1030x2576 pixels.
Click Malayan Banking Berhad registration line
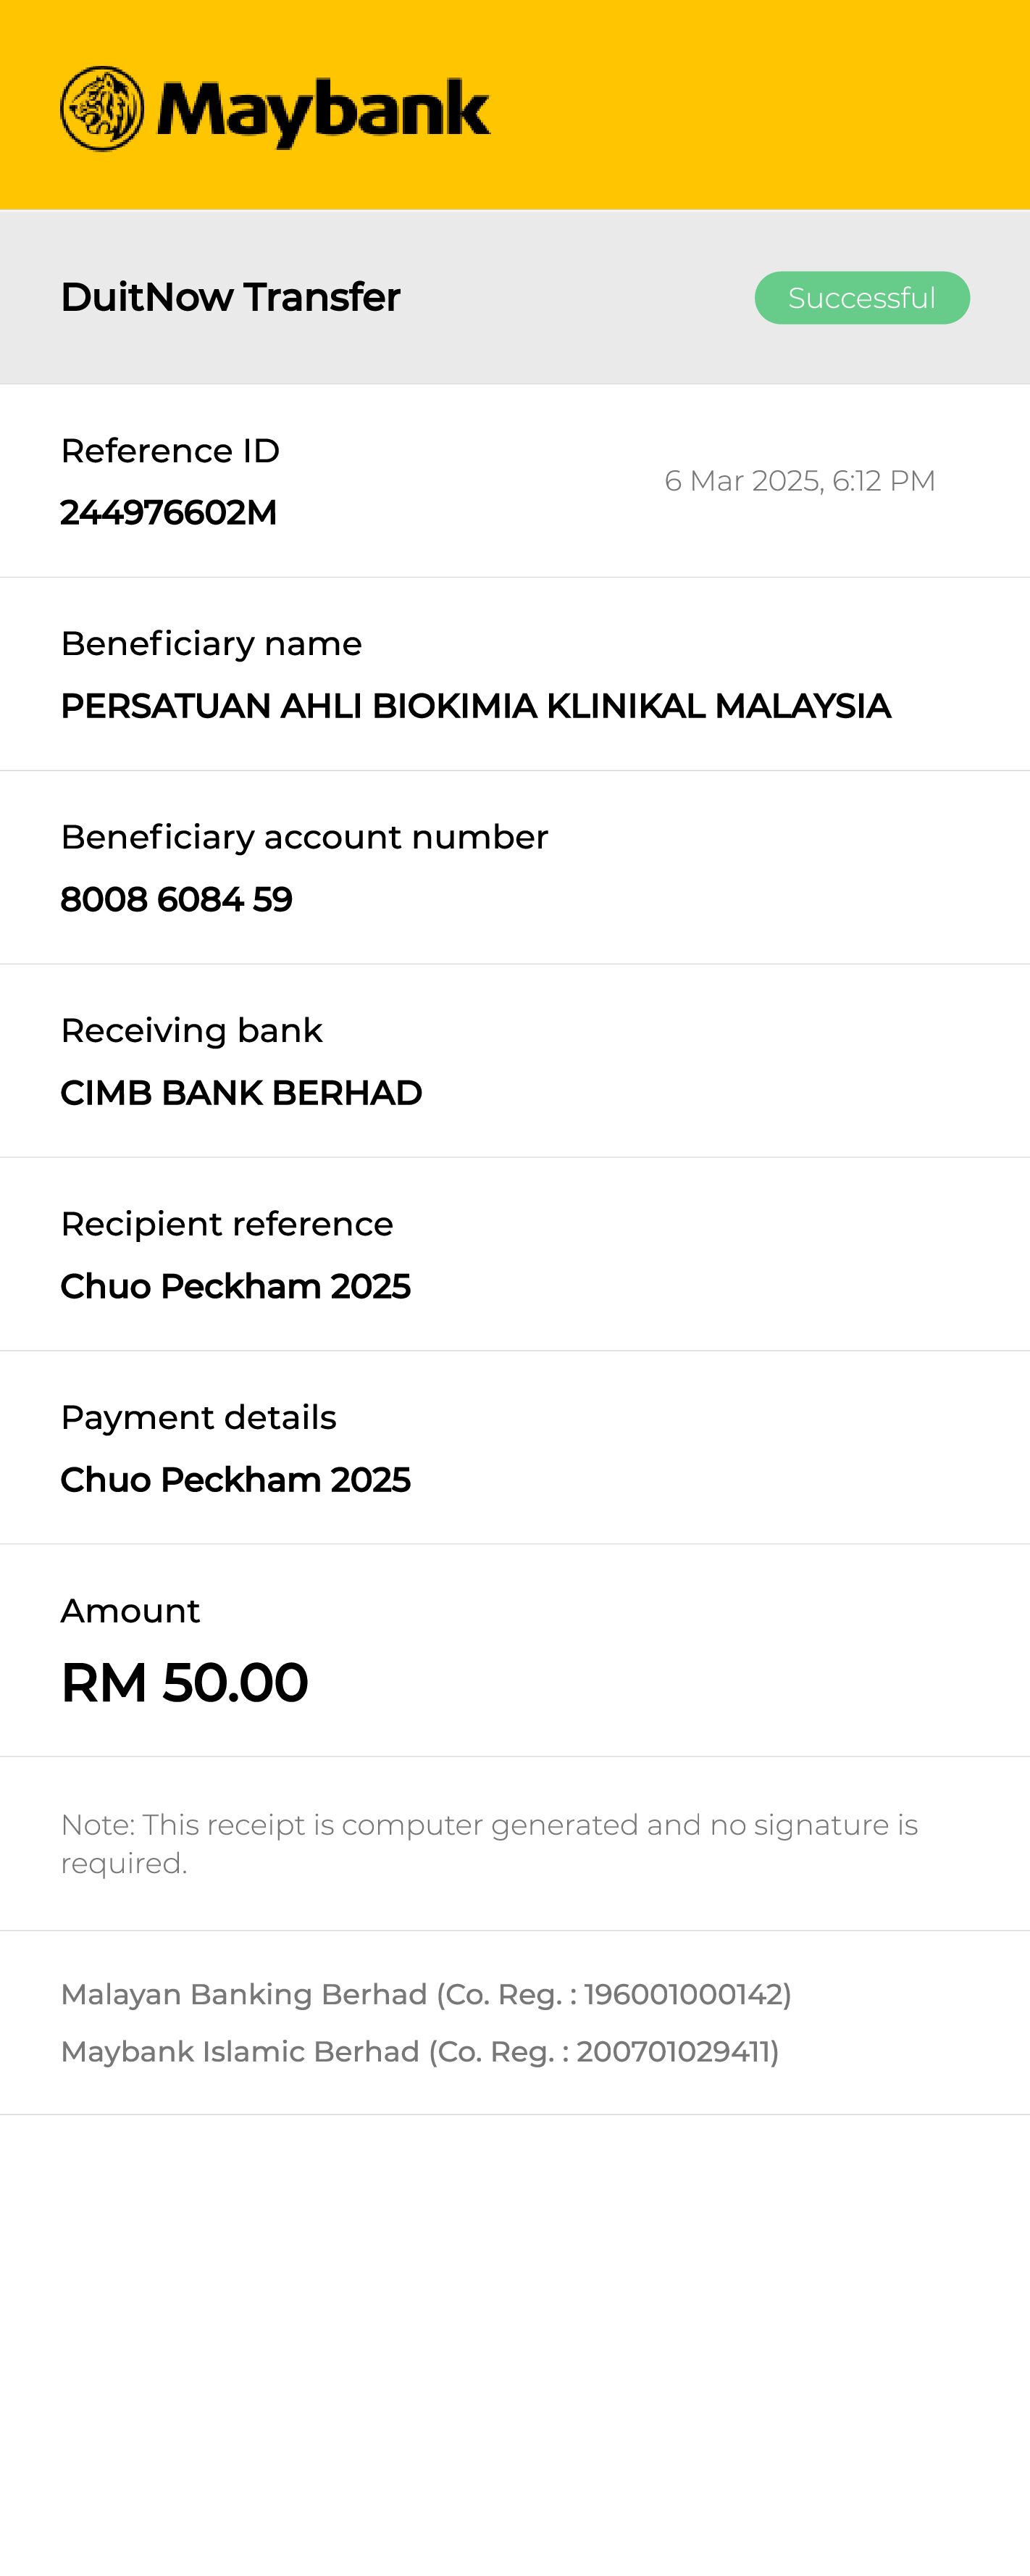click(x=426, y=1994)
